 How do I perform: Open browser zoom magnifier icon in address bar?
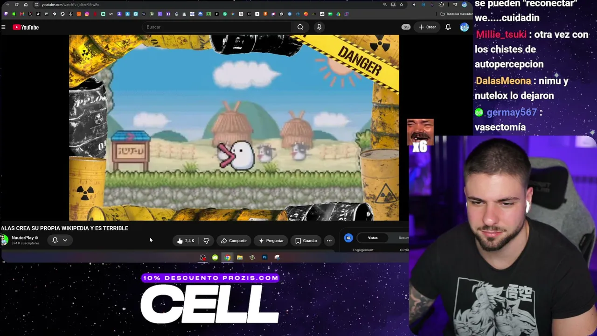point(385,5)
